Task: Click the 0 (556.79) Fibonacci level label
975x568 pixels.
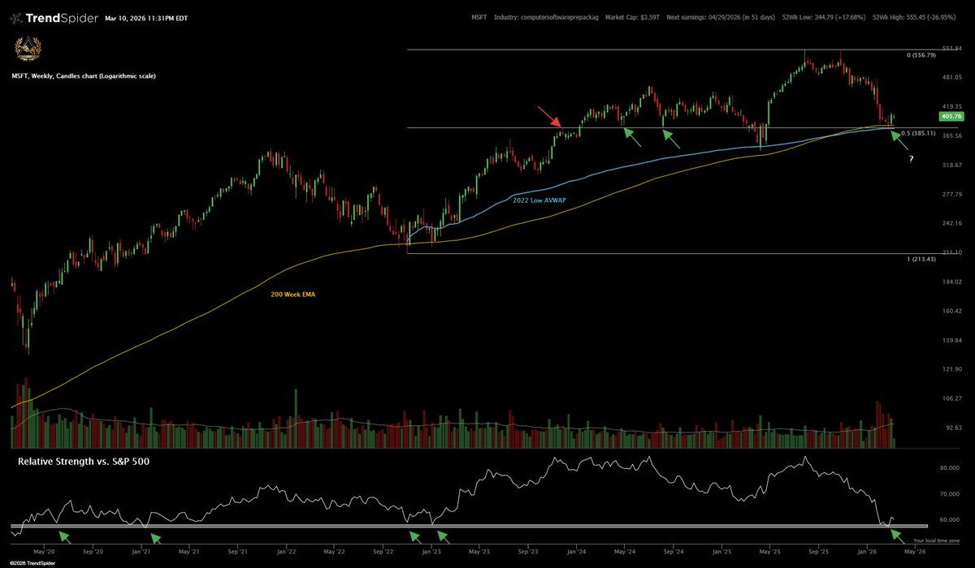Action: (x=921, y=55)
